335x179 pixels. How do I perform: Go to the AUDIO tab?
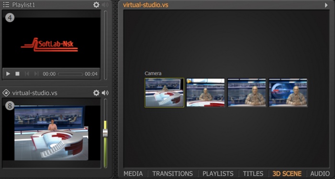tap(320, 173)
